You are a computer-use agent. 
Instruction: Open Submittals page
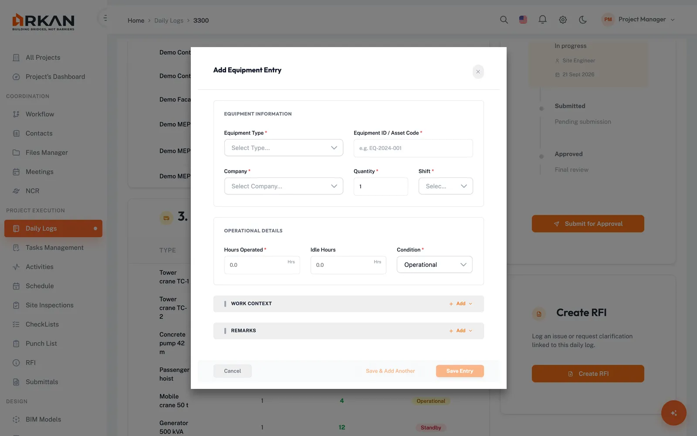tap(53, 382)
